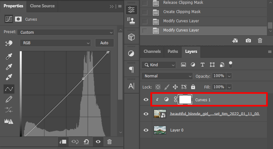The image size is (273, 149).
Task: Filter layers by type layers
Action: (x=202, y=65)
